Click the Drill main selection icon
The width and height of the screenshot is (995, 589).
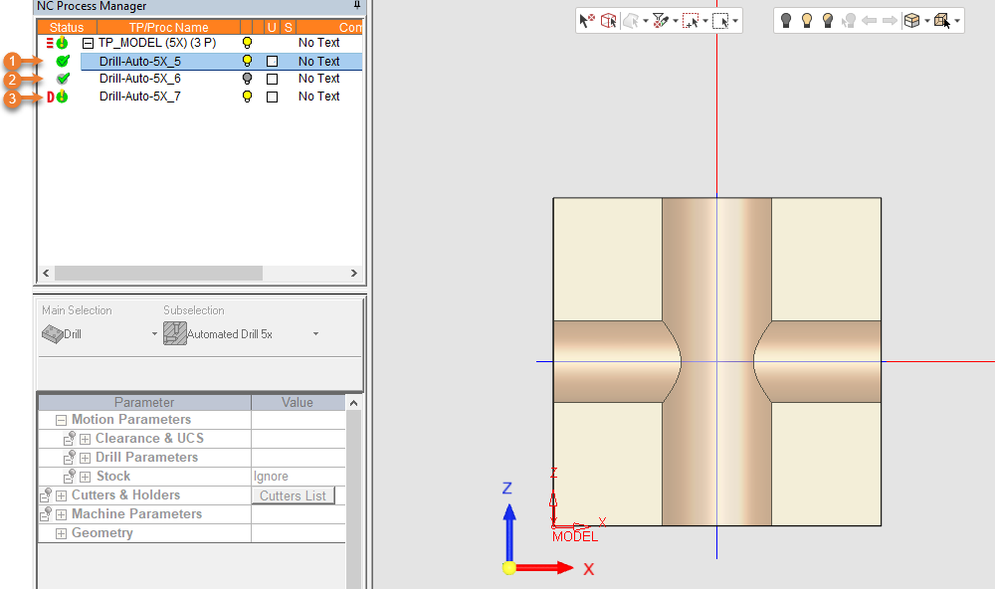point(53,334)
